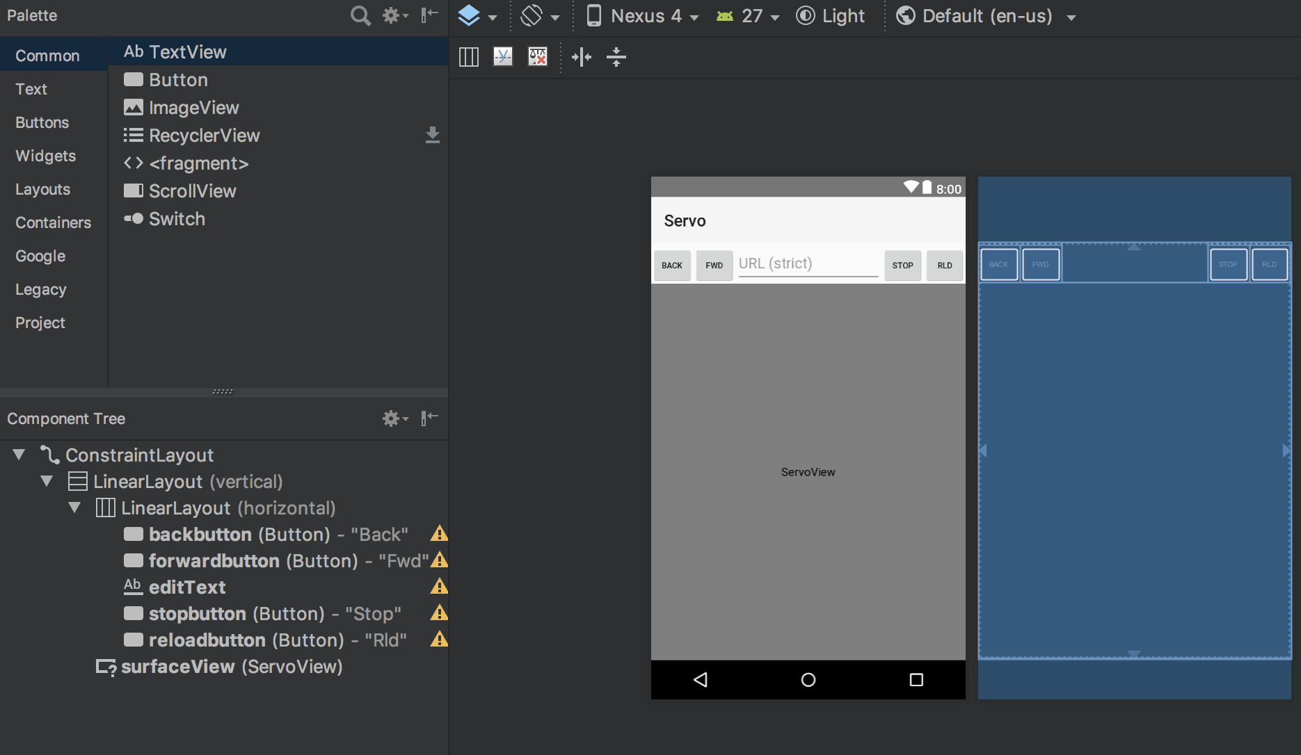1301x755 pixels.
Task: Toggle Autoconnect for constraints
Action: 503,57
